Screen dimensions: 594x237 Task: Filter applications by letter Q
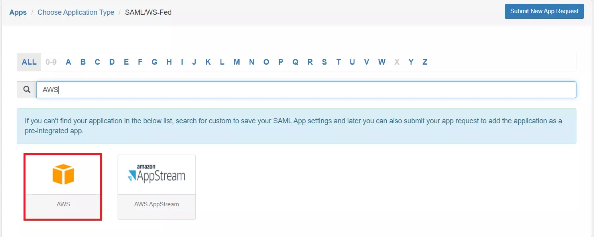(x=295, y=62)
